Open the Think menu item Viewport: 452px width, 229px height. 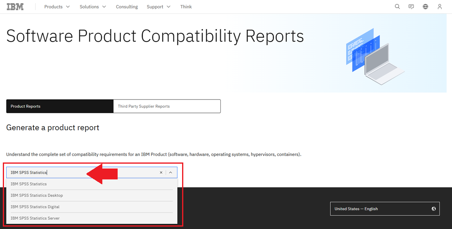point(186,6)
